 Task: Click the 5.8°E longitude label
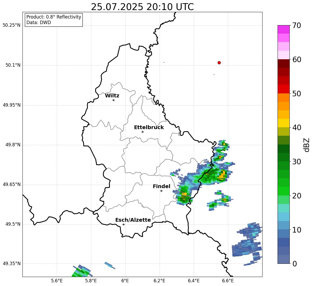[91, 281]
